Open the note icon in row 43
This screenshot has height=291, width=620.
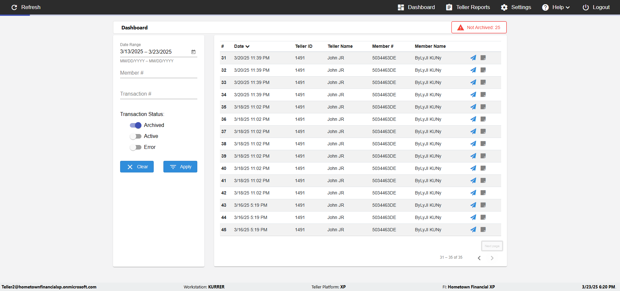click(483, 205)
